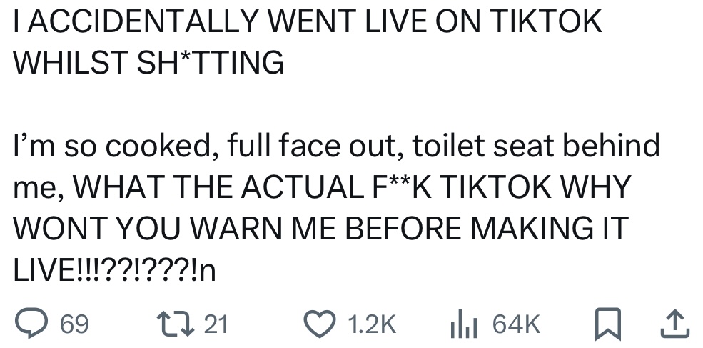Screen dimensions: 703x348
Task: Click the 21 reposts count
Action: point(216,324)
